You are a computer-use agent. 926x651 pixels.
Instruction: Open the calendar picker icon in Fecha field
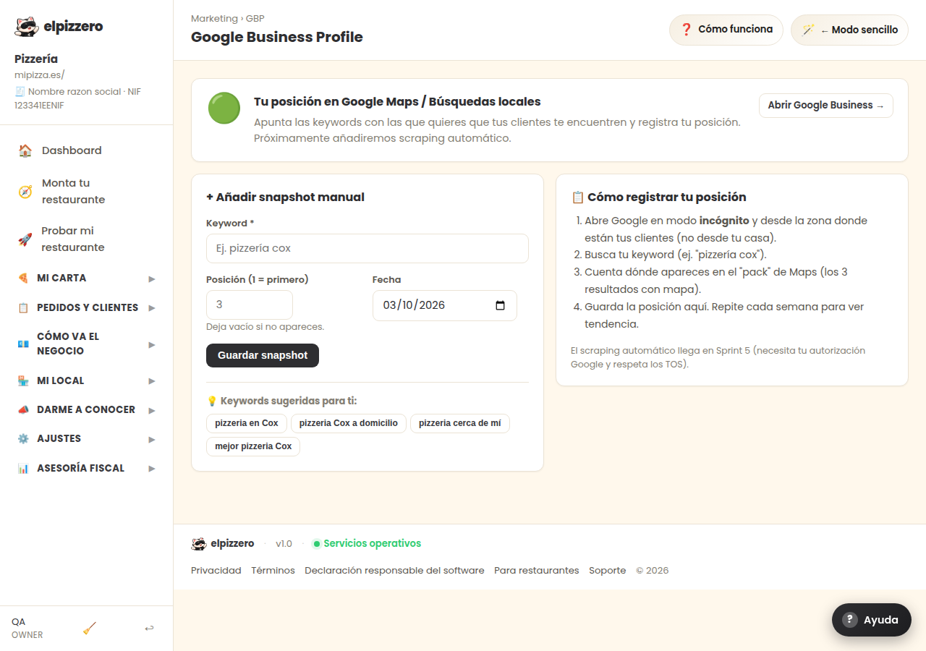[x=500, y=305]
